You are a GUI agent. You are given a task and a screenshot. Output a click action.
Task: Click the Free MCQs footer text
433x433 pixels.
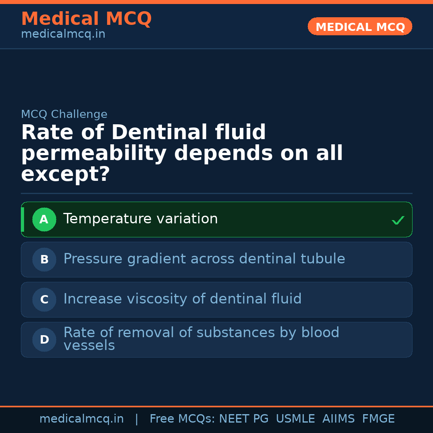[182, 419]
